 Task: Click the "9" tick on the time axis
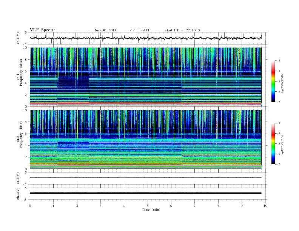[x=242, y=206]
